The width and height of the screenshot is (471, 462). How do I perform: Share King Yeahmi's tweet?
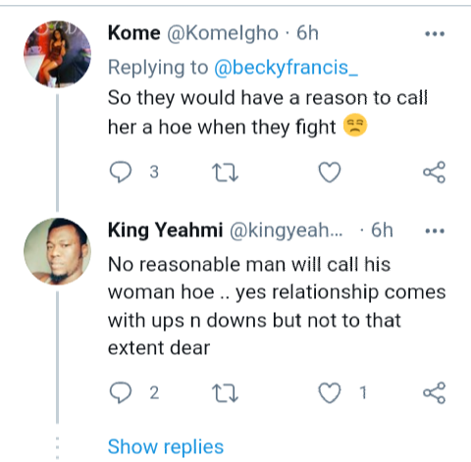434,392
